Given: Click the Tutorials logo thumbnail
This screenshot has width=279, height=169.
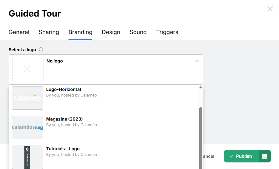Looking at the screenshot, I should [28, 157].
